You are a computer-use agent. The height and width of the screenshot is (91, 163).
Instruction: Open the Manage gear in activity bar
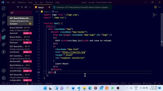pyautogui.click(x=4, y=78)
